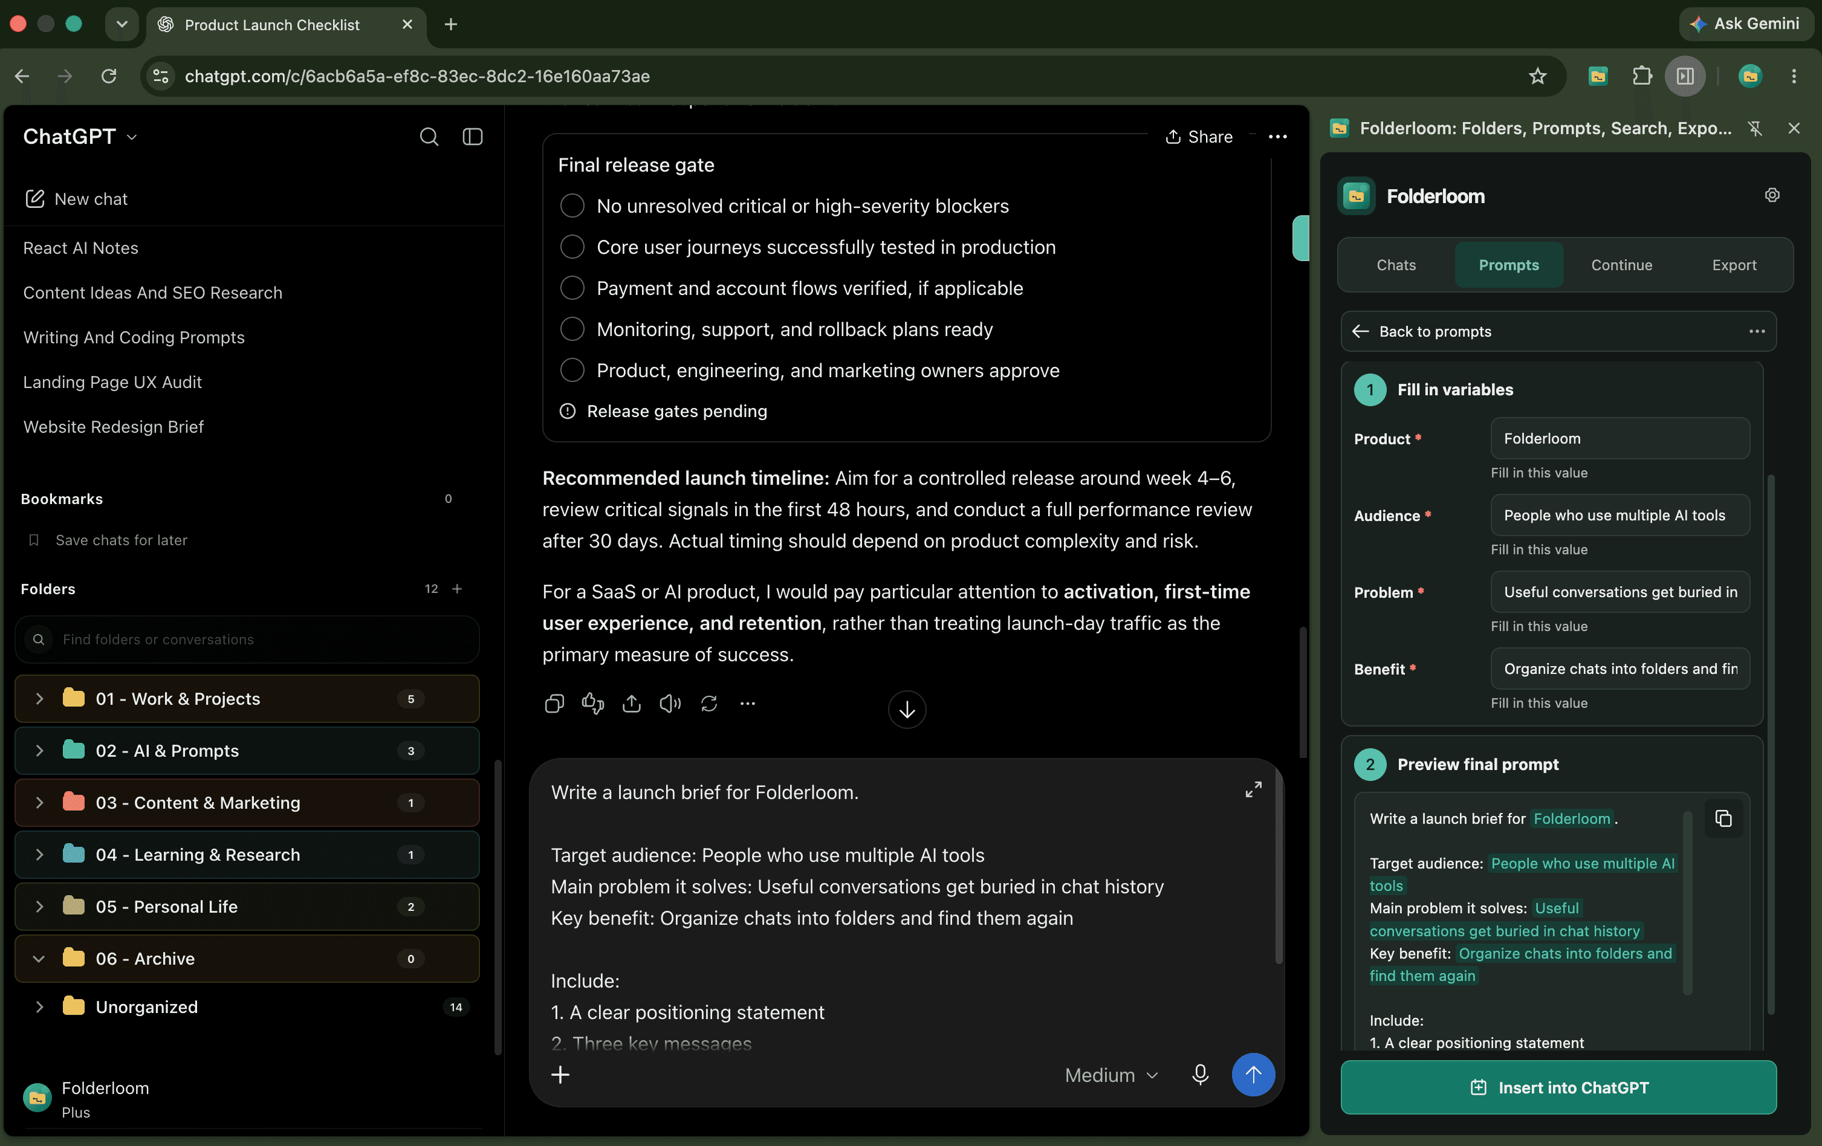Toggle the Chrome side panel button
Screen dimensions: 1822x1146
point(1684,76)
